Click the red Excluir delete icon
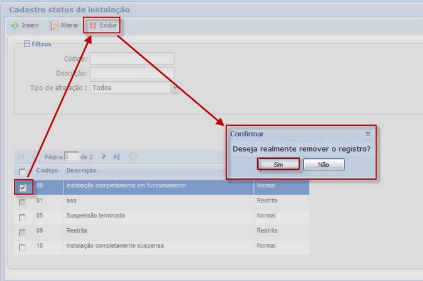 tap(93, 26)
